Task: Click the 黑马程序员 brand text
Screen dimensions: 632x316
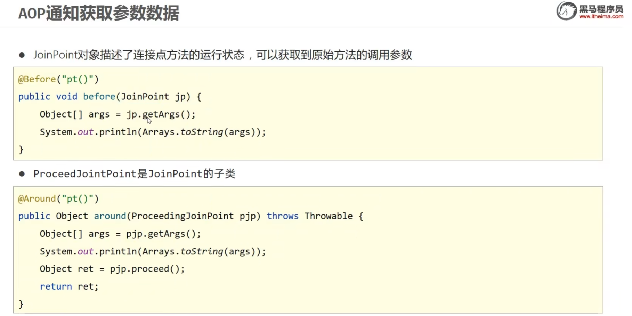Action: (x=601, y=9)
